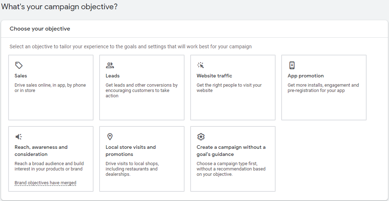Click the Reach awareness megaphone icon
This screenshot has height=201, width=389.
click(19, 137)
